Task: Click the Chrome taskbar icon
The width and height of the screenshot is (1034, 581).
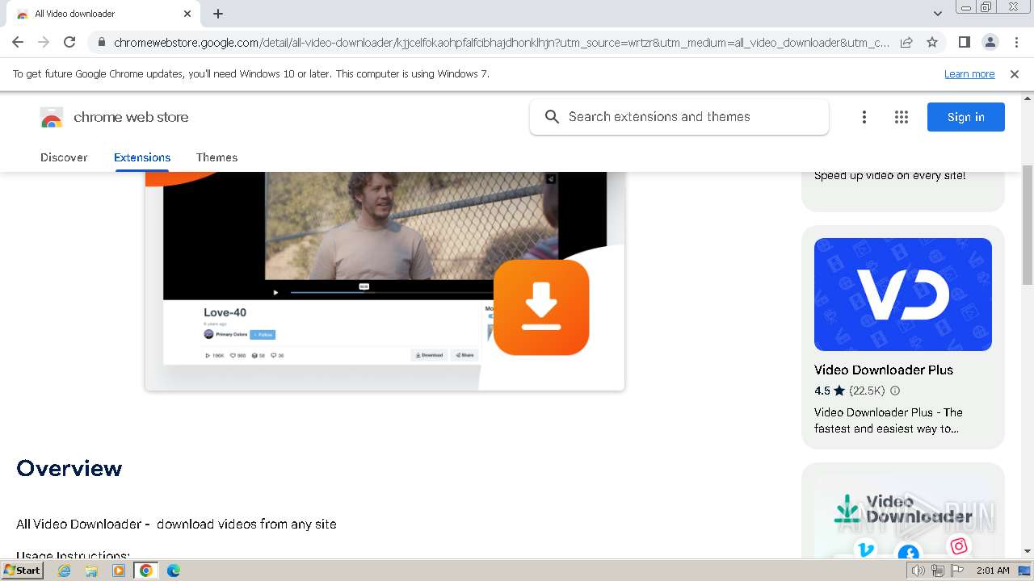Action: coord(146,571)
